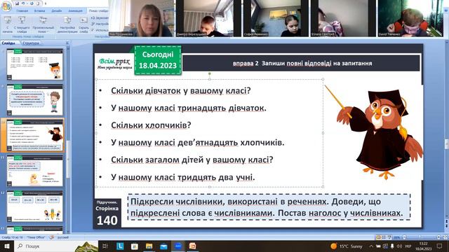
Task: Open the Главная ribbon tab
Action: (22, 11)
